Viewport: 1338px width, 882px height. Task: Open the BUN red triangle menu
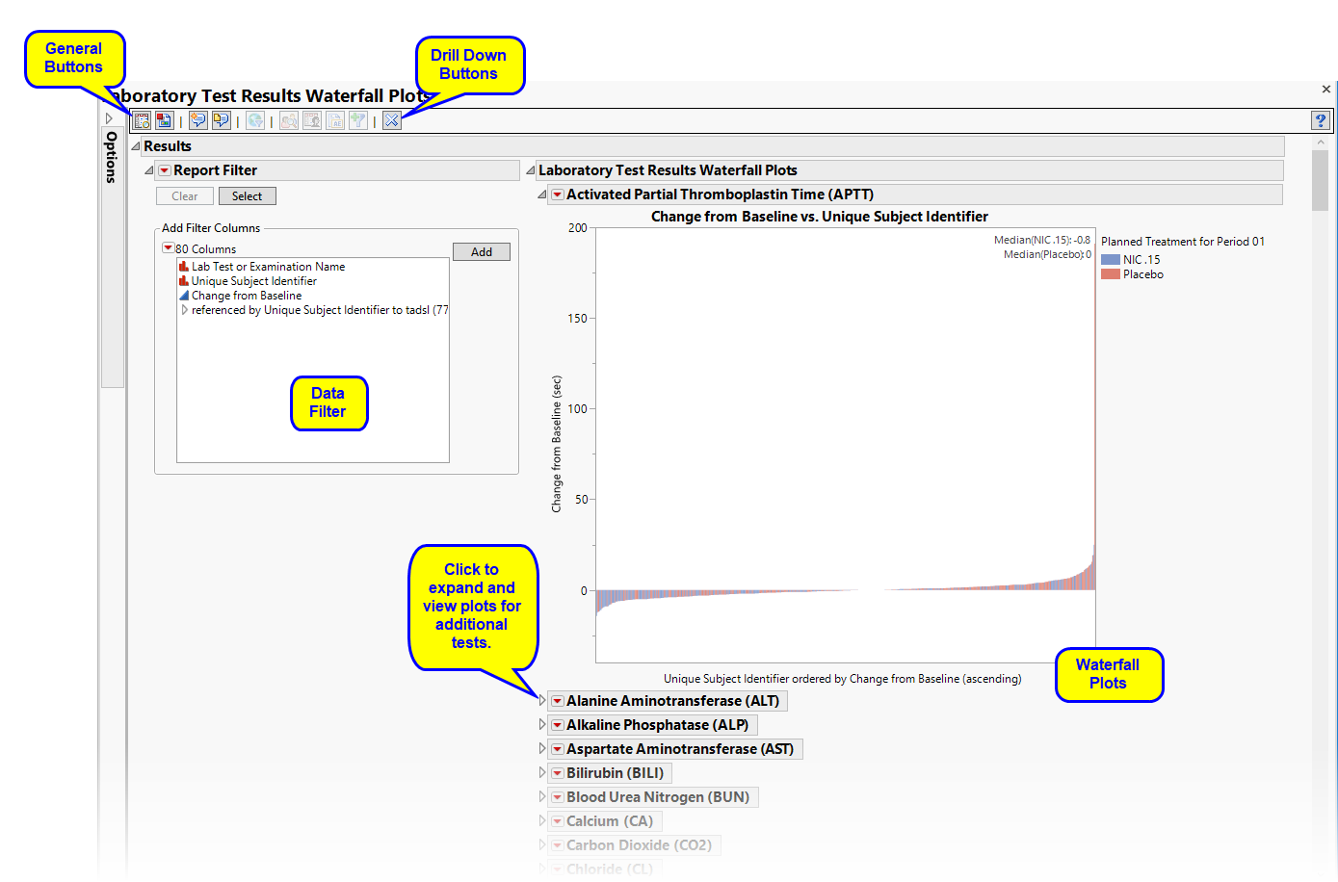coord(557,797)
